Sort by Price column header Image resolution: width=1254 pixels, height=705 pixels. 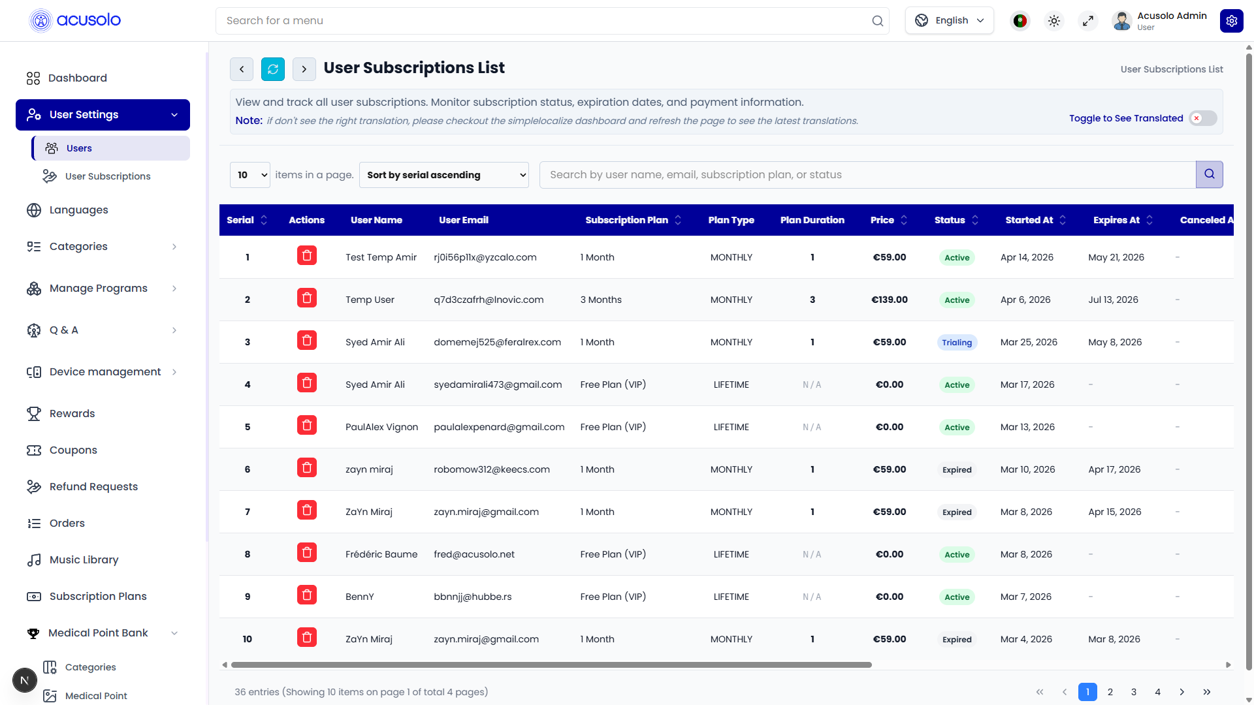pyautogui.click(x=904, y=220)
